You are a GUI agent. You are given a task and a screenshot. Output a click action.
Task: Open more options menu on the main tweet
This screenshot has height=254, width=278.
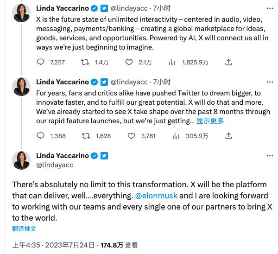coord(270,156)
